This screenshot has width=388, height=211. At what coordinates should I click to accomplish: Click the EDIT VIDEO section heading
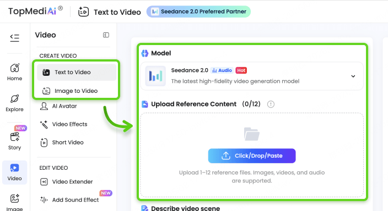point(53,168)
